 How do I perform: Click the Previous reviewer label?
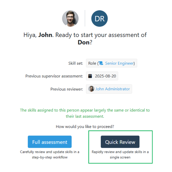click(67, 89)
